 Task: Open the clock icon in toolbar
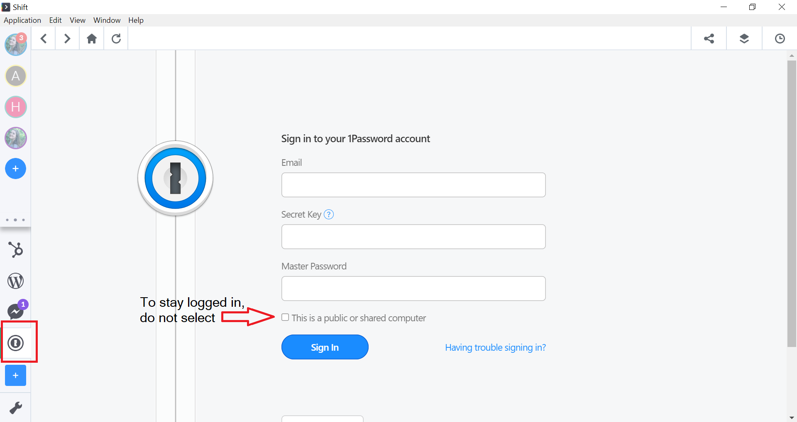(780, 39)
